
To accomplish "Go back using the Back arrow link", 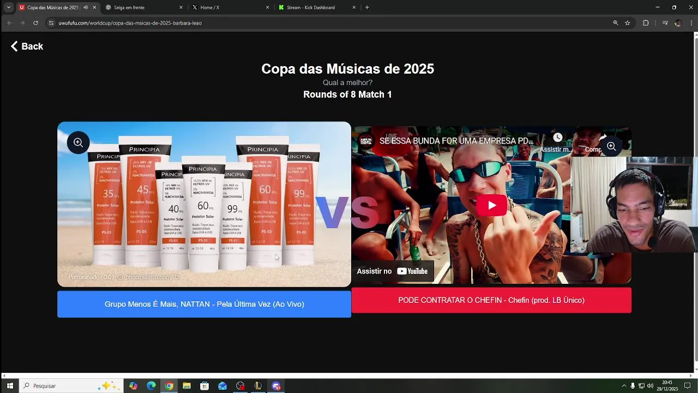I will coord(27,46).
